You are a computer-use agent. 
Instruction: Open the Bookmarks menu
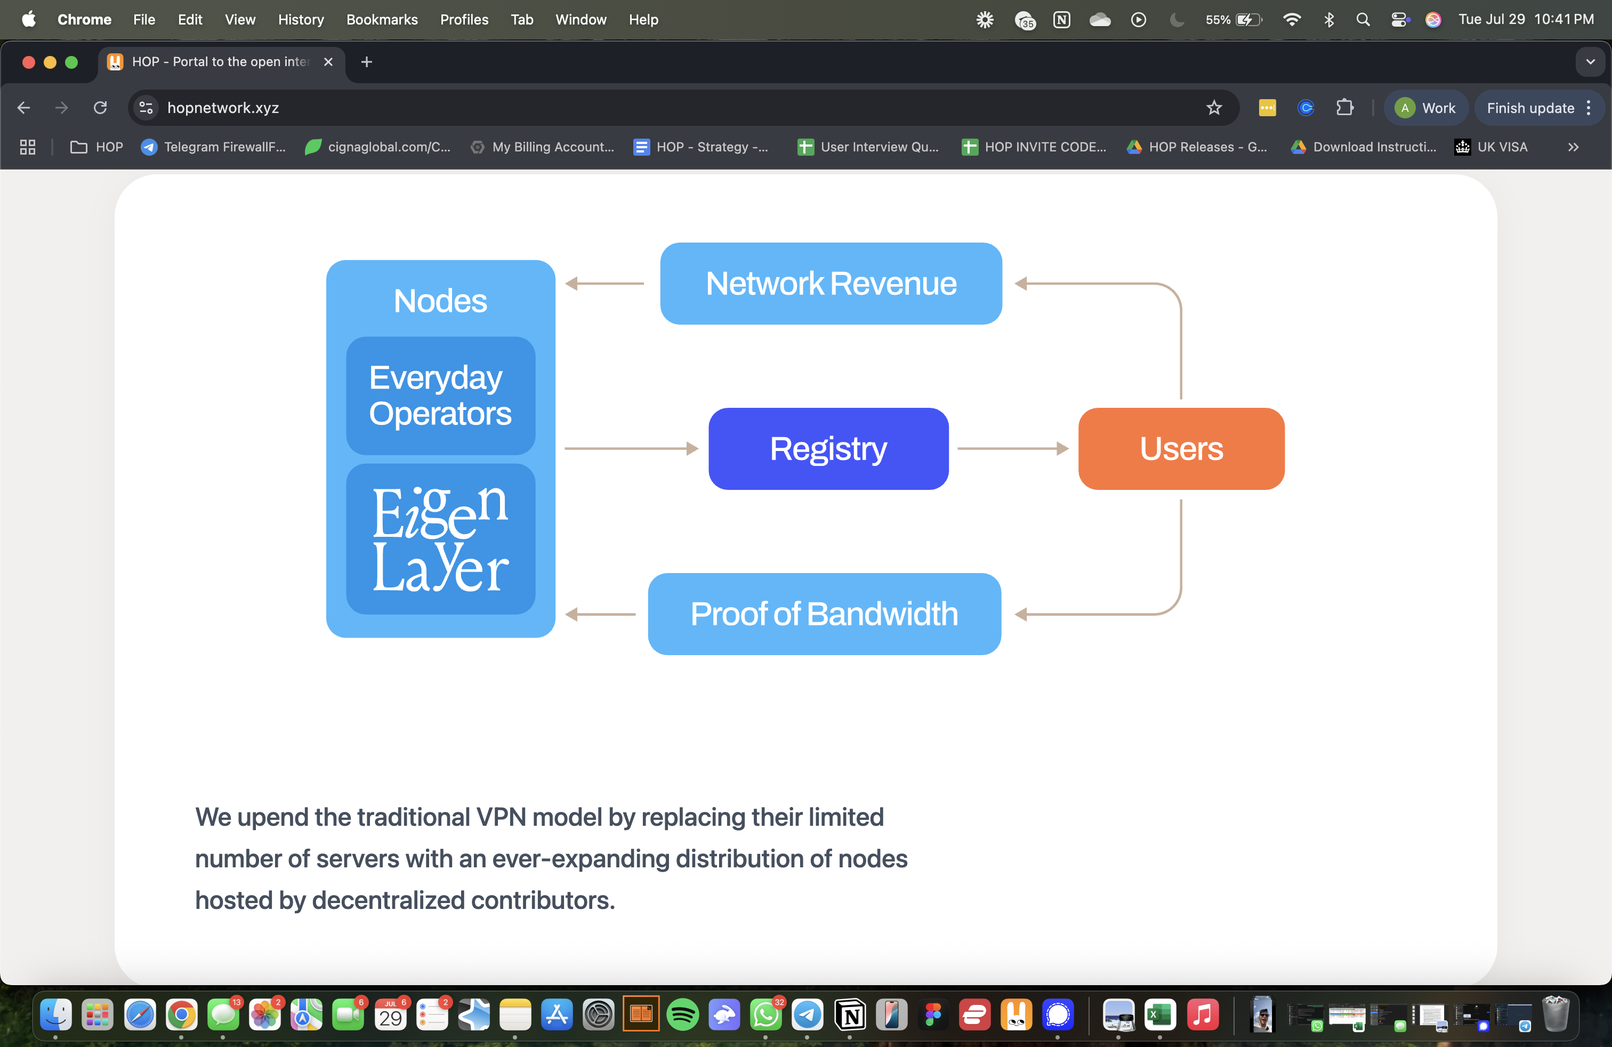381,20
